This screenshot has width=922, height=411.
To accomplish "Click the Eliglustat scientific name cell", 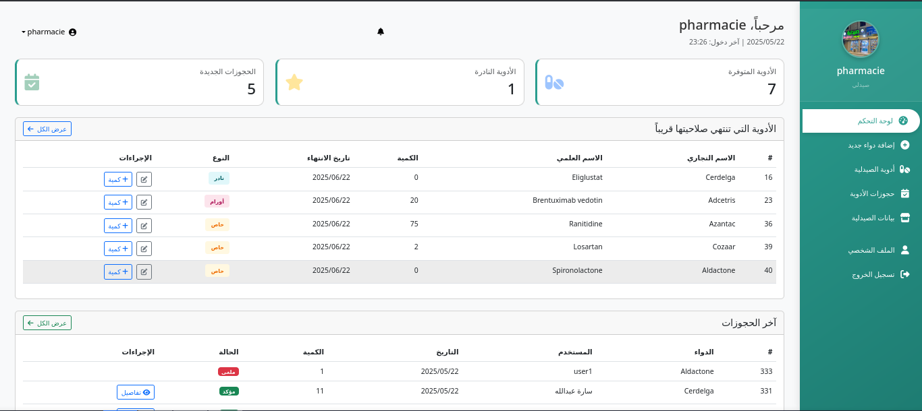I will (587, 177).
